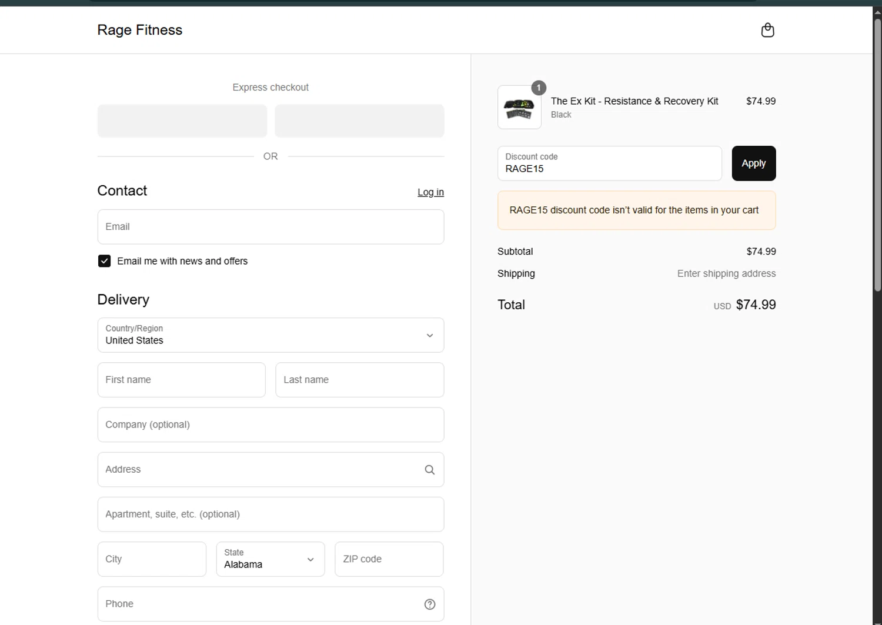Click the invalid RAGE15 discount code message

pyautogui.click(x=637, y=210)
